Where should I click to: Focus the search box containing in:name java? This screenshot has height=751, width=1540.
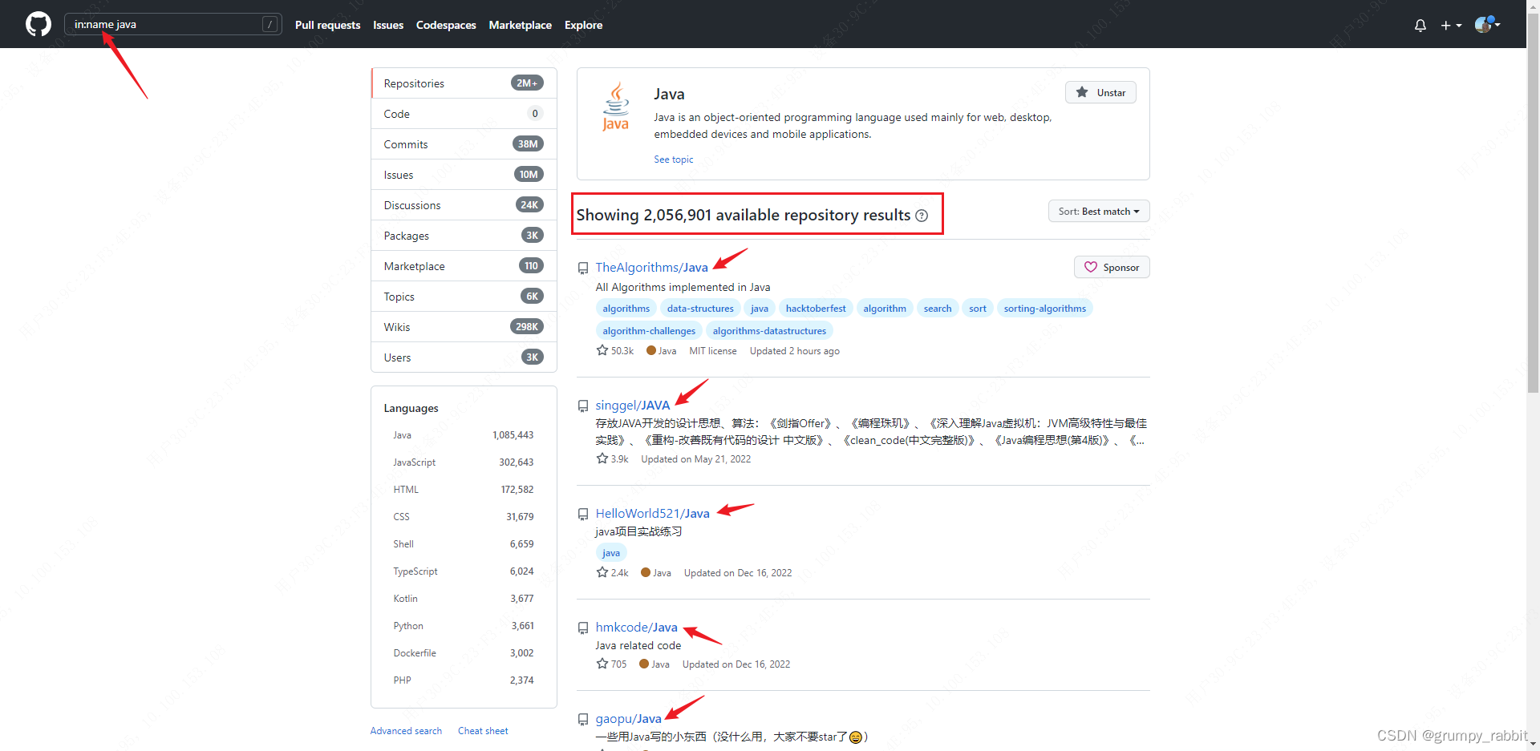coord(172,24)
